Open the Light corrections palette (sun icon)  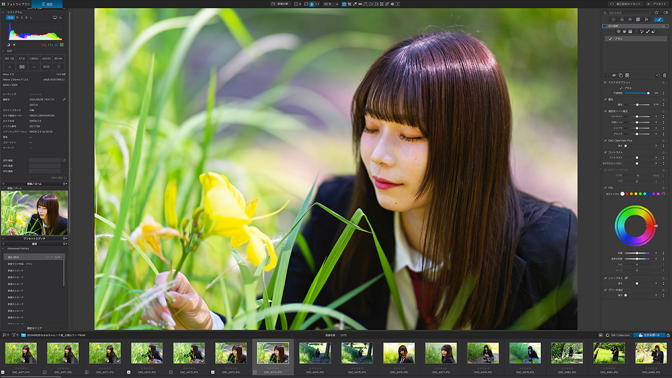(x=613, y=20)
